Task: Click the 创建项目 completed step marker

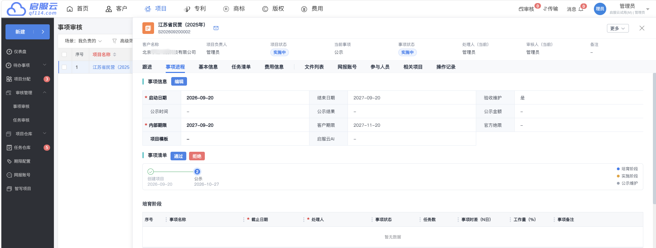Action: click(x=151, y=172)
